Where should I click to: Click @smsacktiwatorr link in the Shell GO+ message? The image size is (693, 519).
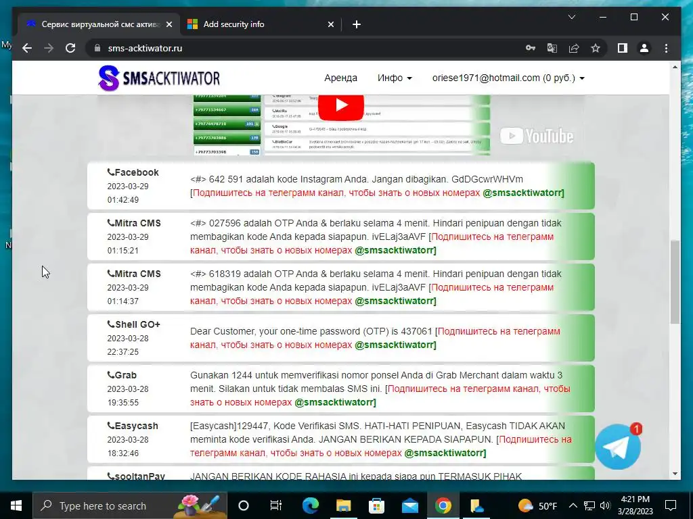coord(395,345)
